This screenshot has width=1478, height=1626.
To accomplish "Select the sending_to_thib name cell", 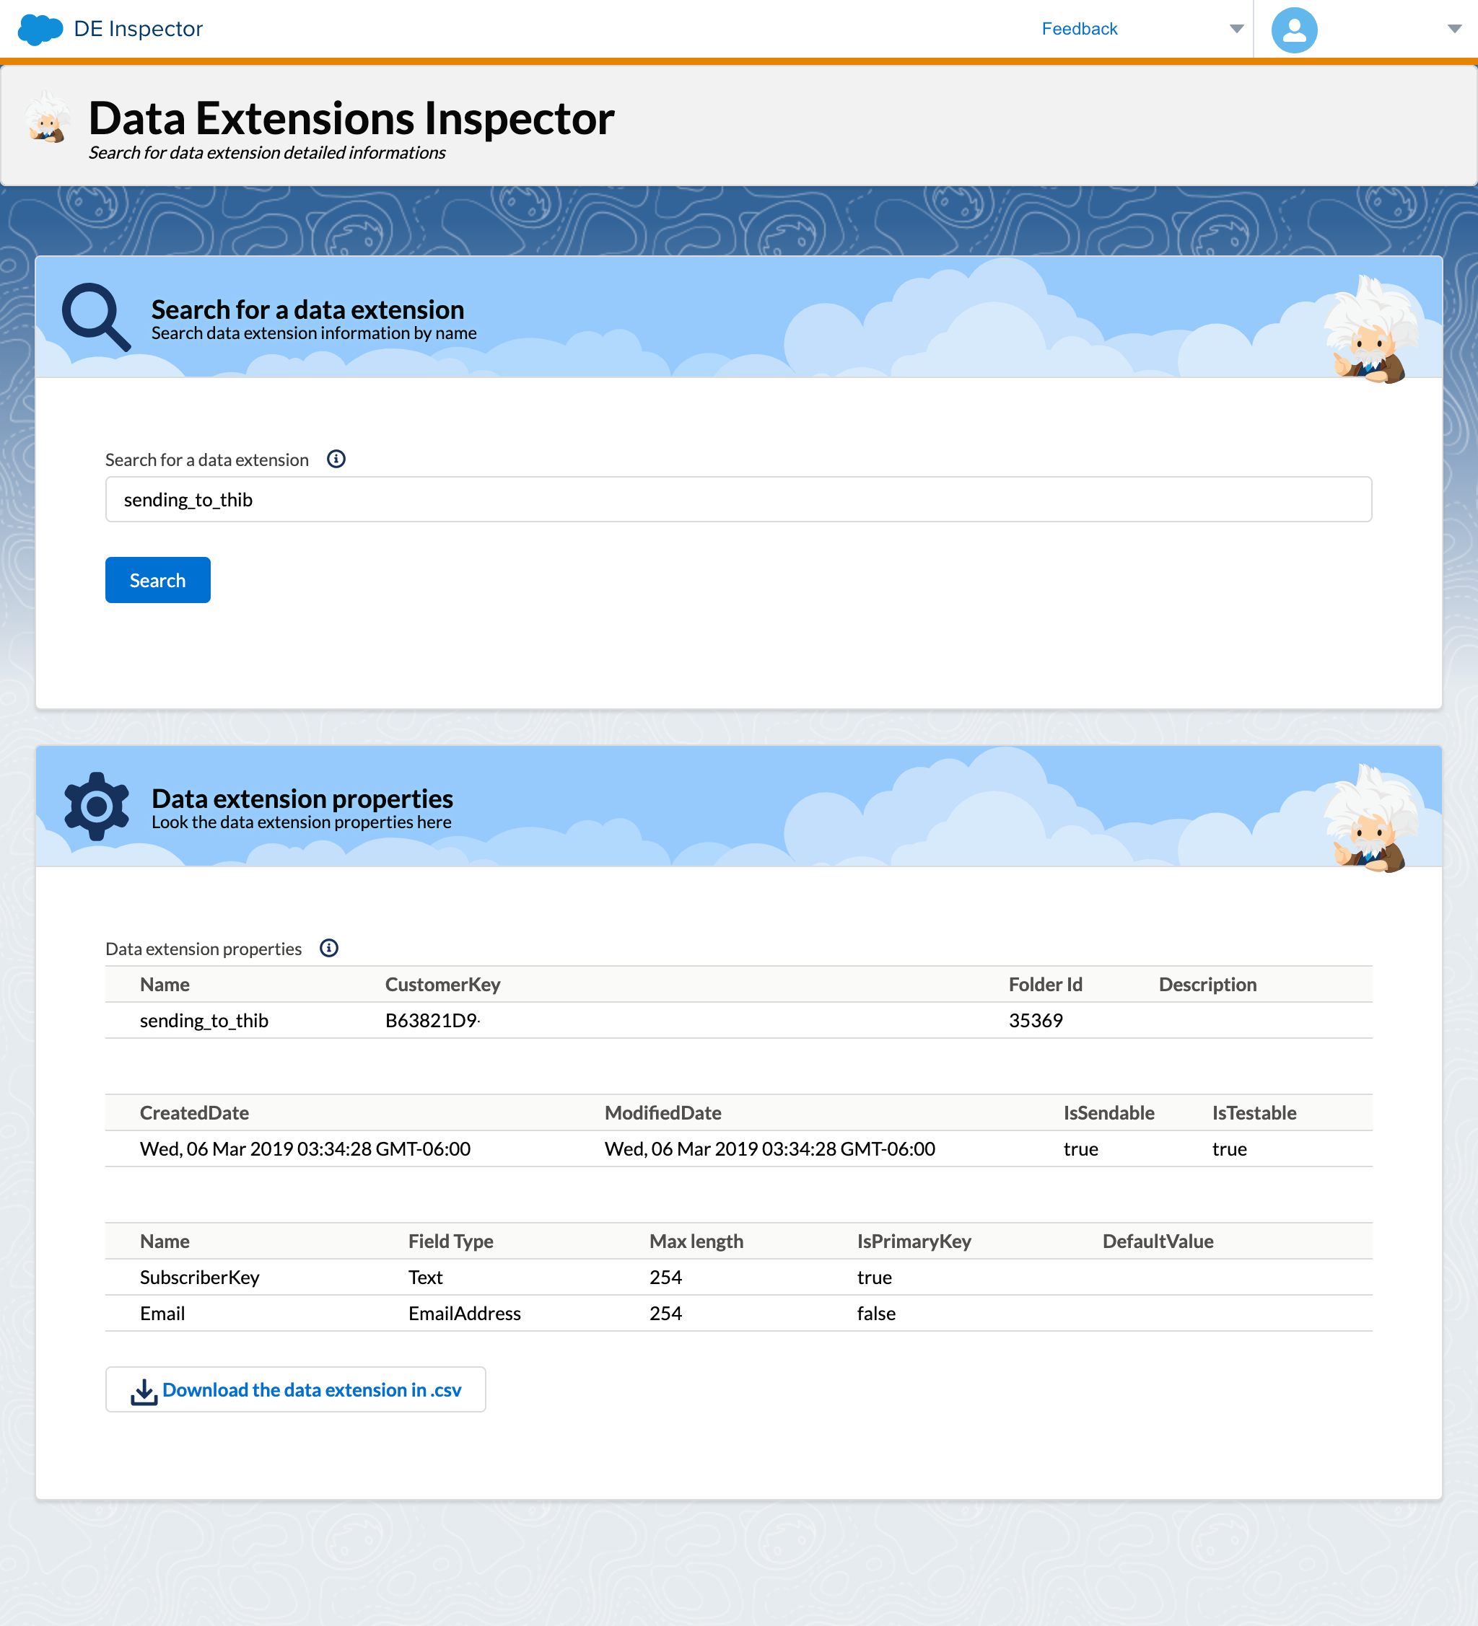I will click(204, 1020).
